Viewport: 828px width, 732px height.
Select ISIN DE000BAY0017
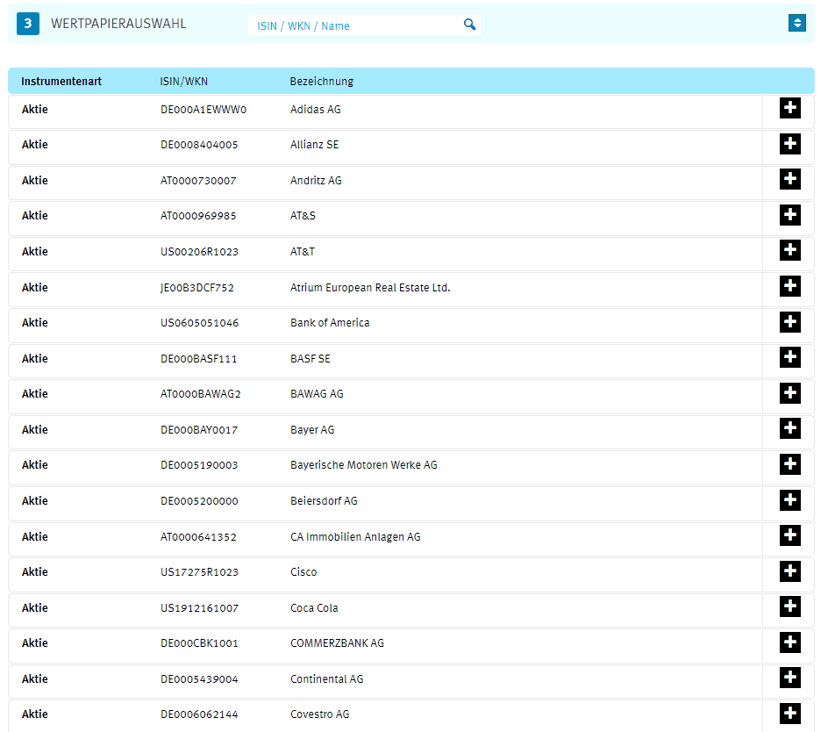199,430
